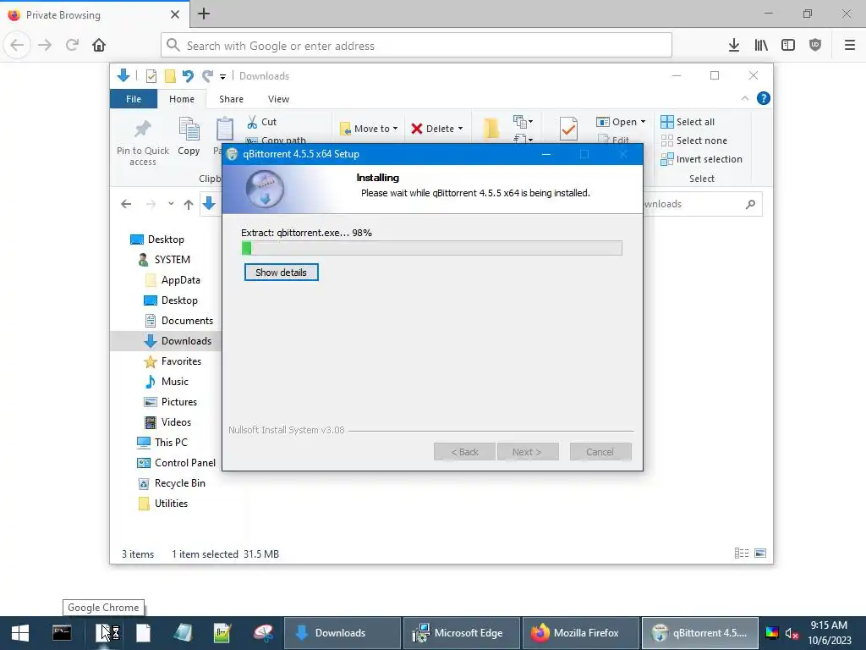866x650 pixels.
Task: Click Explorer navigate back arrow
Action: click(126, 204)
